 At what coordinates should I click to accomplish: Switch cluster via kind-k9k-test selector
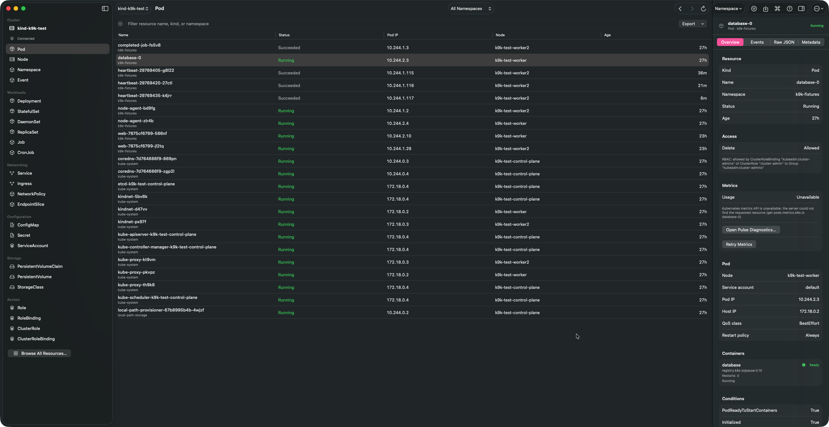coord(133,9)
